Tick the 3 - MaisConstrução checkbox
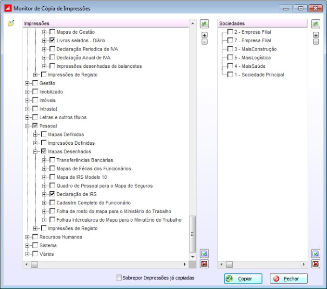The image size is (327, 289). pos(230,49)
